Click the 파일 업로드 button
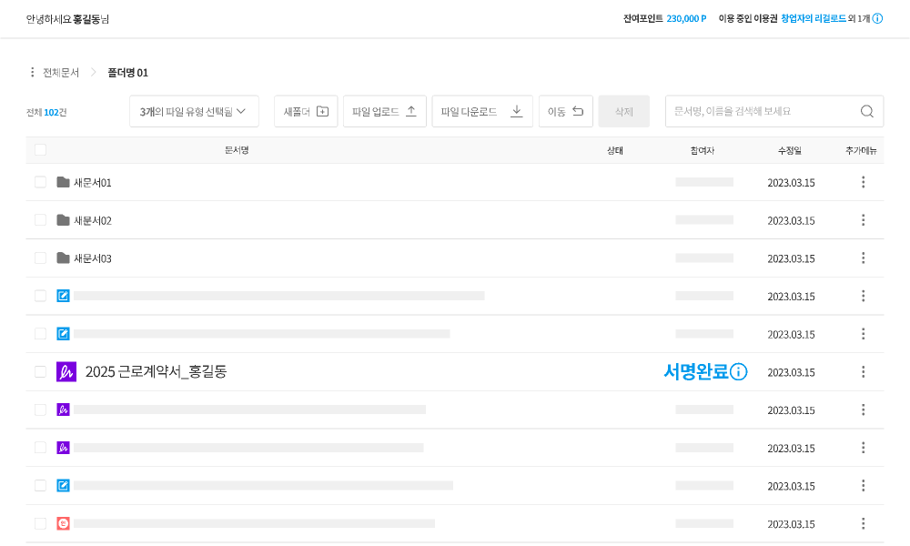 [385, 111]
